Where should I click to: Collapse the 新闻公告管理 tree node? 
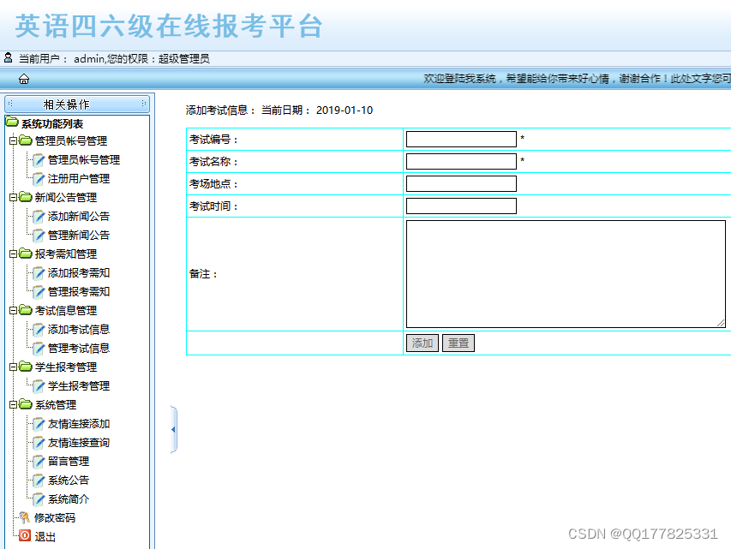13,198
